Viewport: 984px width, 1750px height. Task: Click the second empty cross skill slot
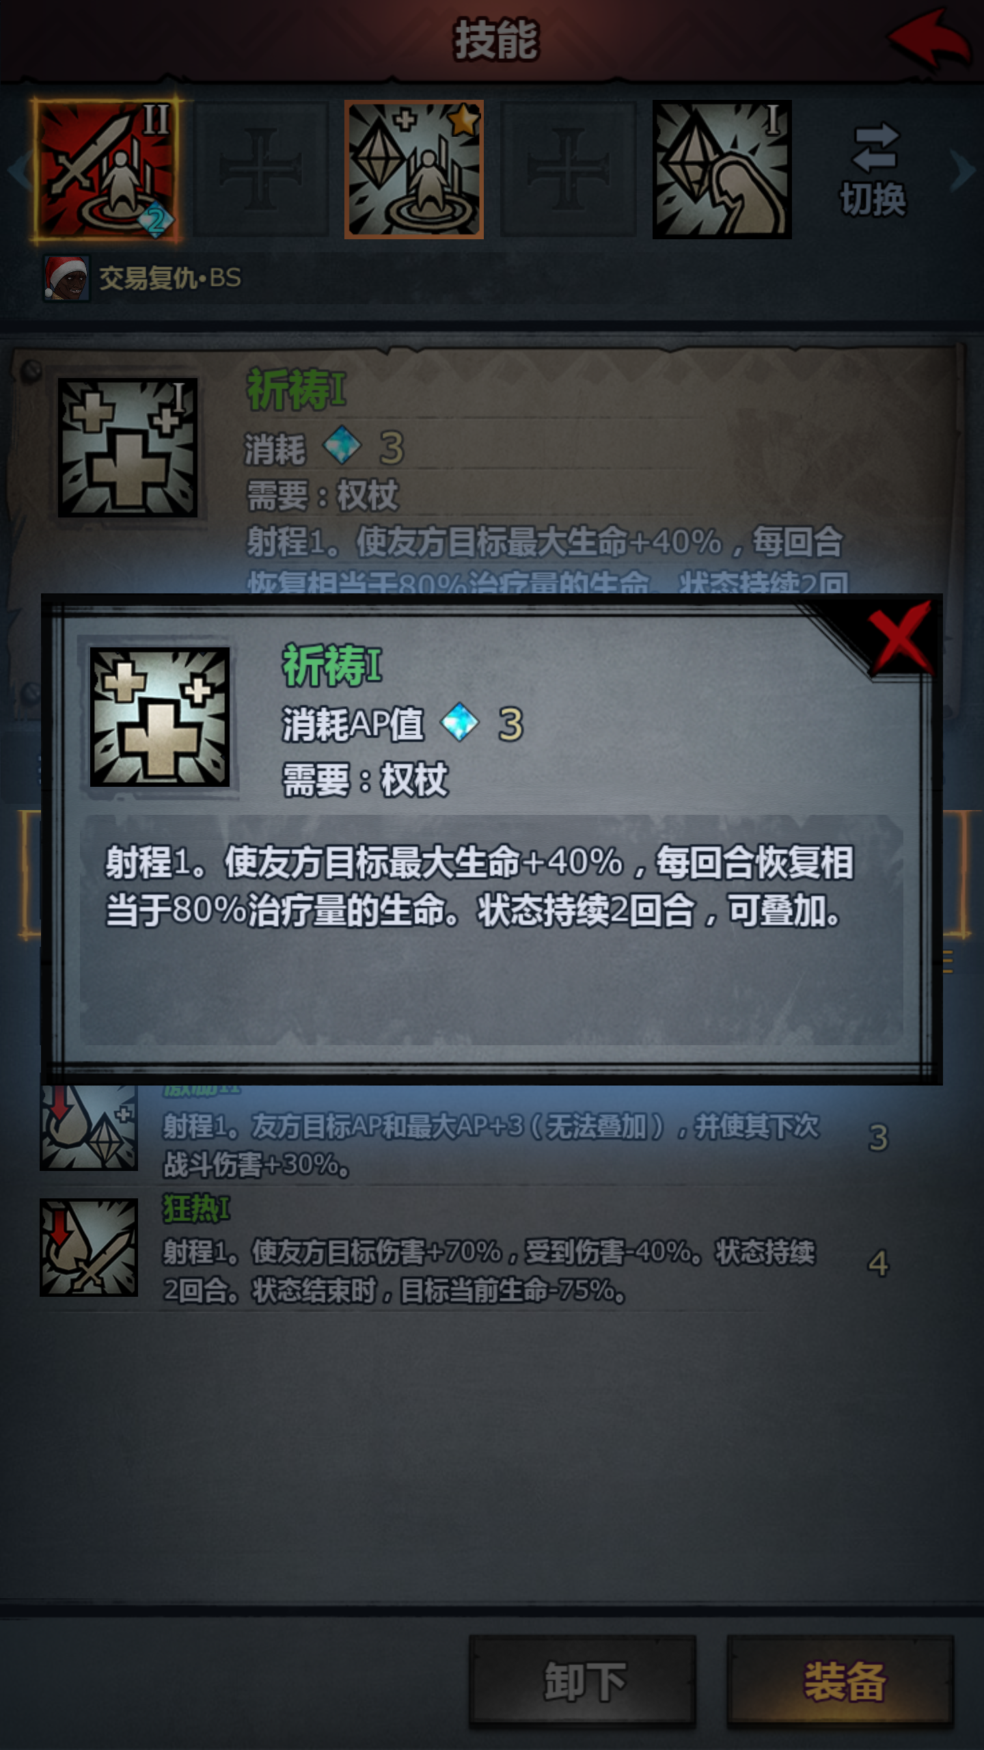coord(568,170)
